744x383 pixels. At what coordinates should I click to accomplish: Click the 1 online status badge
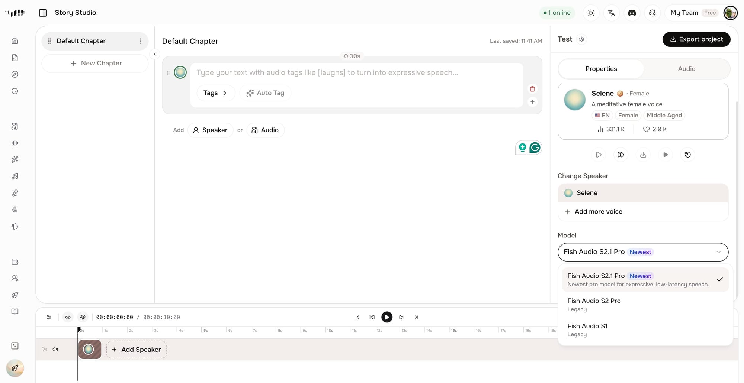(x=557, y=13)
